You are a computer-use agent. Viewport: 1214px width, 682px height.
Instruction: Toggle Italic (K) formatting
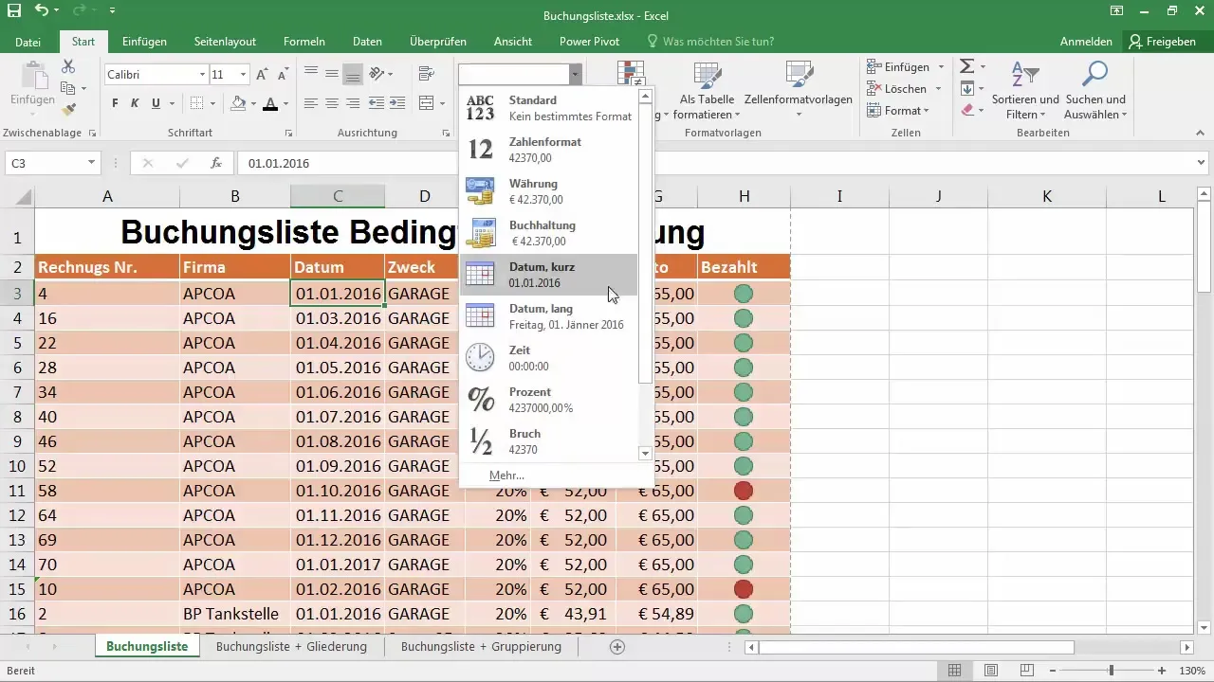(135, 103)
